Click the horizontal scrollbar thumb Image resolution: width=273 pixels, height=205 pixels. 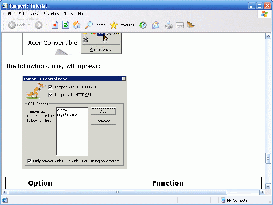pyautogui.click(x=117, y=192)
